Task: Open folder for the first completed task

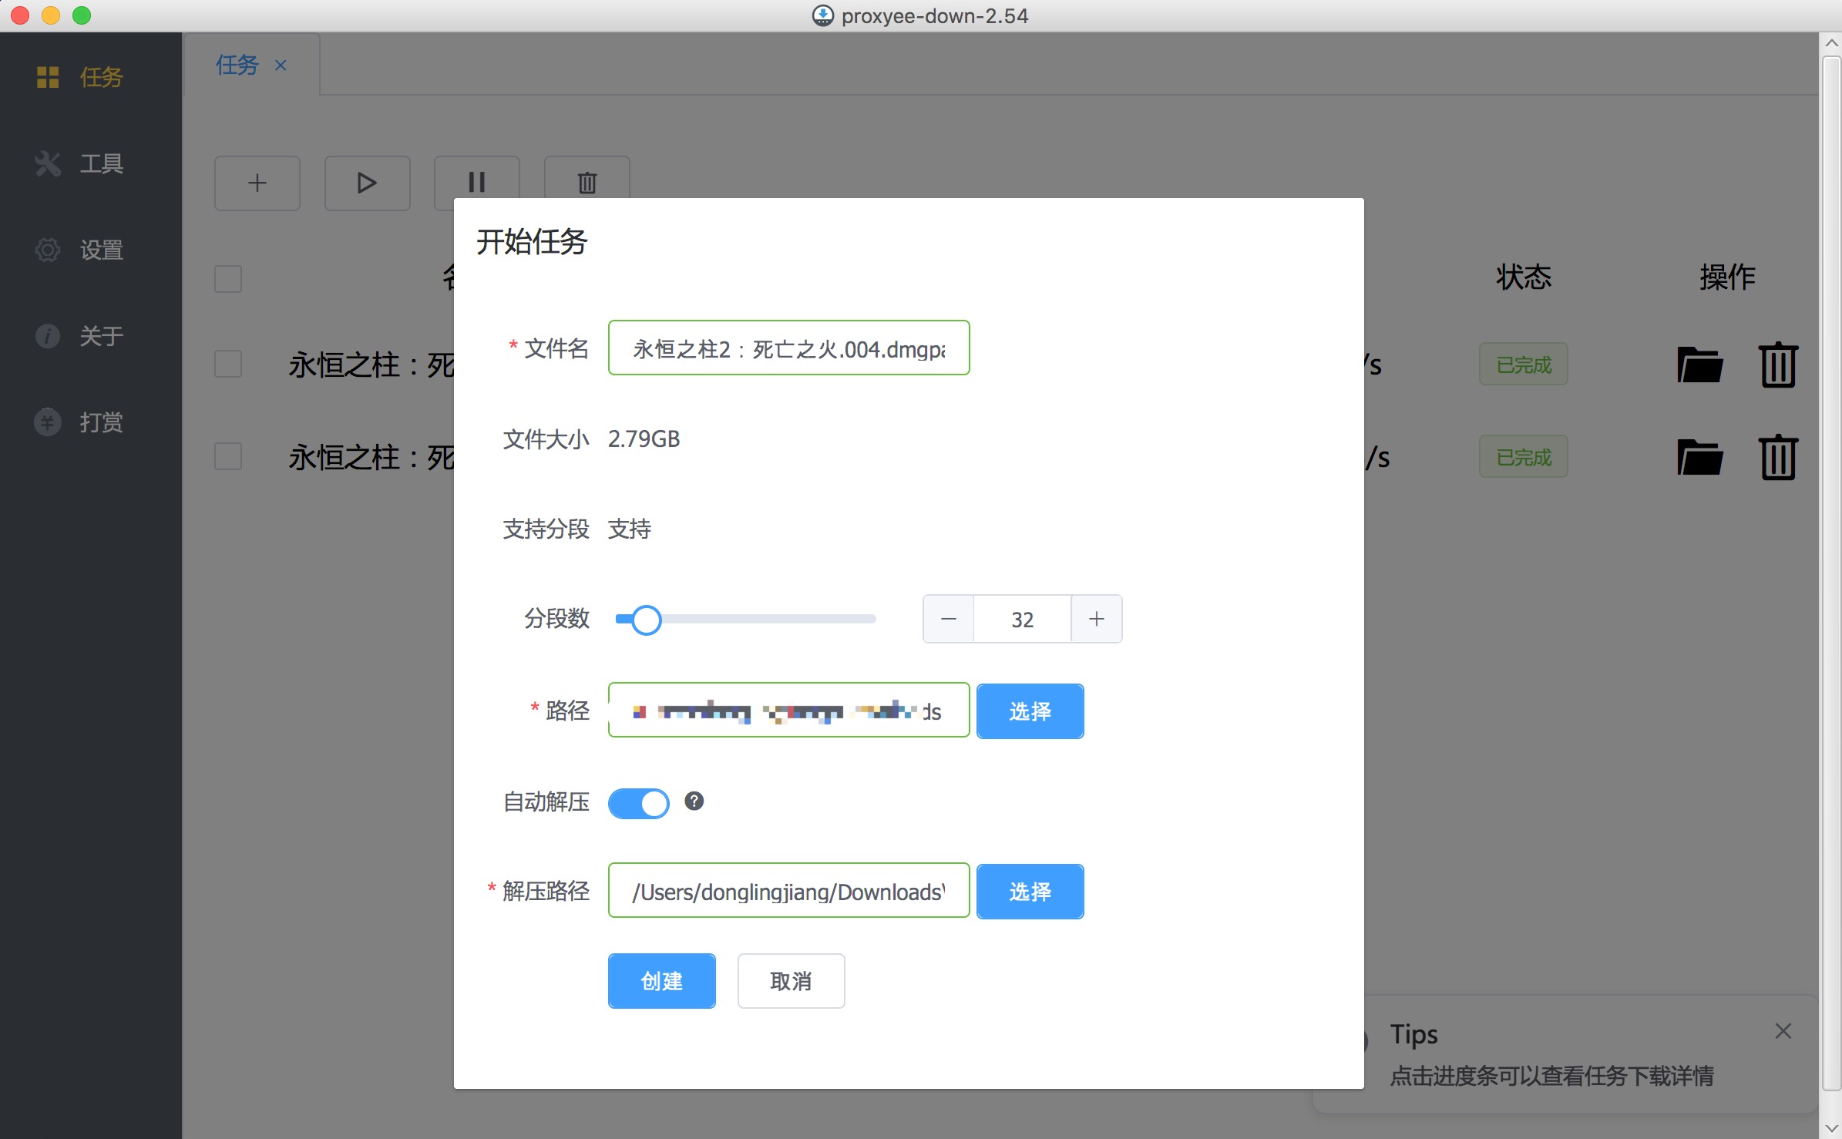Action: point(1700,365)
